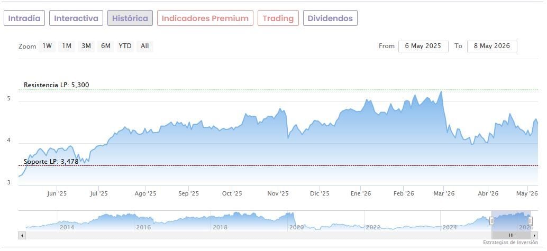
Task: Go to the Trading tab
Action: (x=278, y=18)
